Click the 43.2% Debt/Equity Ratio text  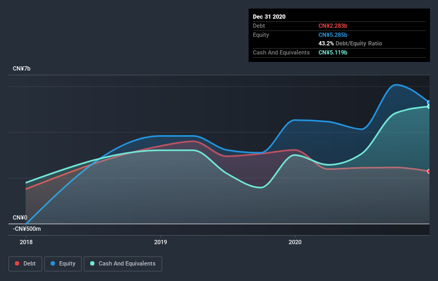click(350, 44)
